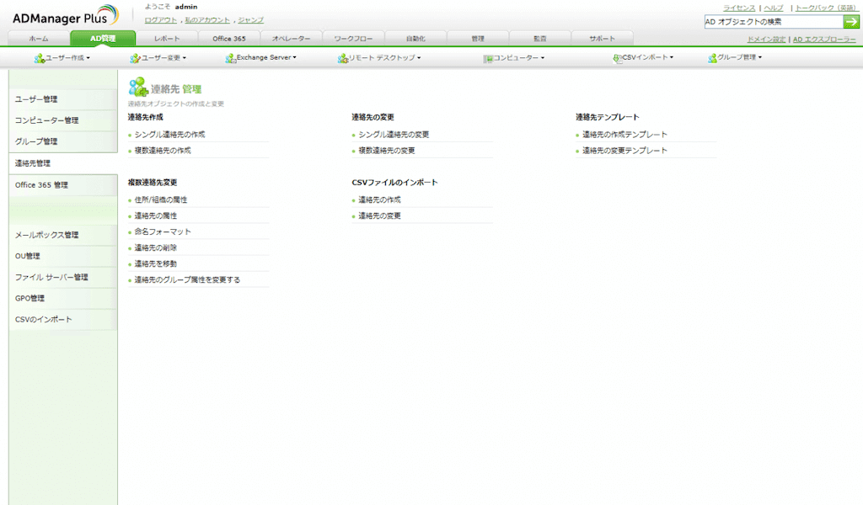Open 複数連絡先の作成 link

(x=163, y=151)
